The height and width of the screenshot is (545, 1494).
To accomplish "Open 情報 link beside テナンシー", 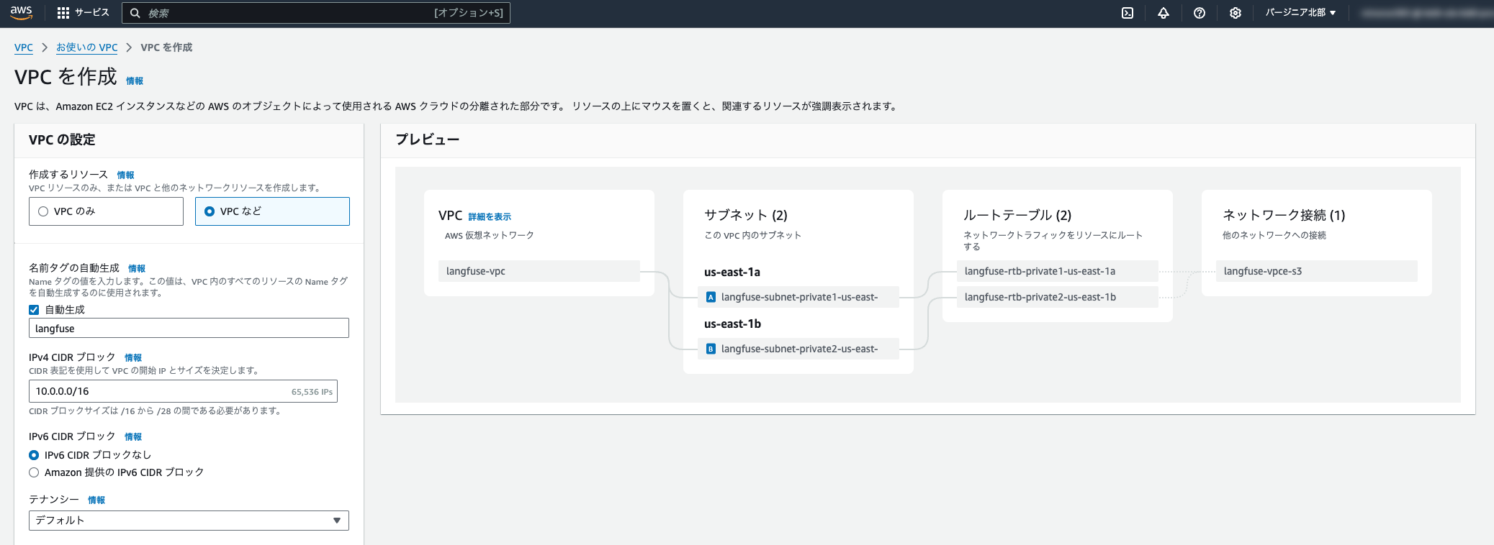I will pos(96,500).
